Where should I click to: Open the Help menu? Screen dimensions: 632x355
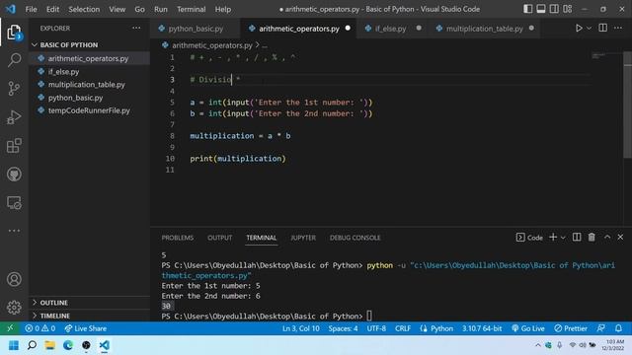[223, 9]
